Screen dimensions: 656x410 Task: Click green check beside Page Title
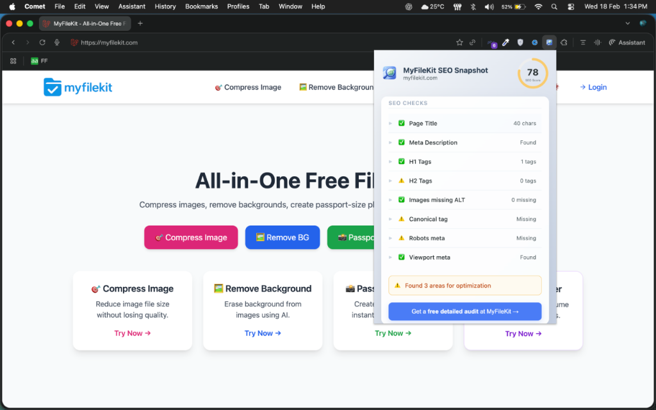401,123
